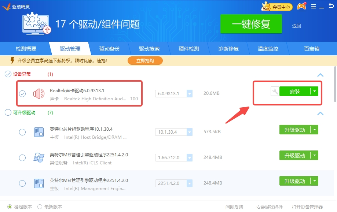Screen dimensions: 337x212
Task: Expand the dropdown arrow on the 安装 button
Action: 314,91
